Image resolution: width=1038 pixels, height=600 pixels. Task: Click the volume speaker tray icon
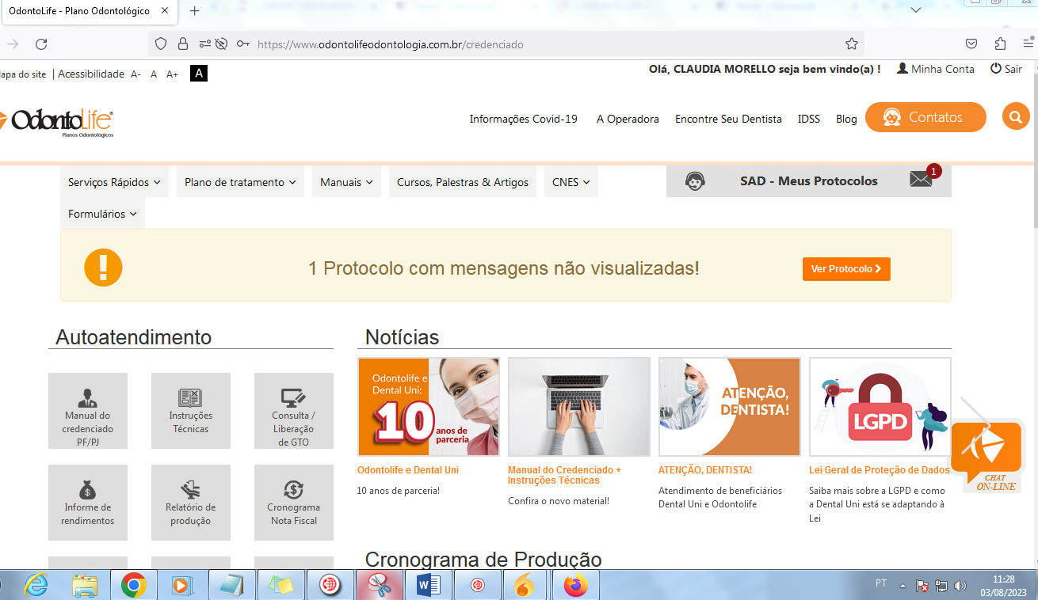[x=960, y=587]
